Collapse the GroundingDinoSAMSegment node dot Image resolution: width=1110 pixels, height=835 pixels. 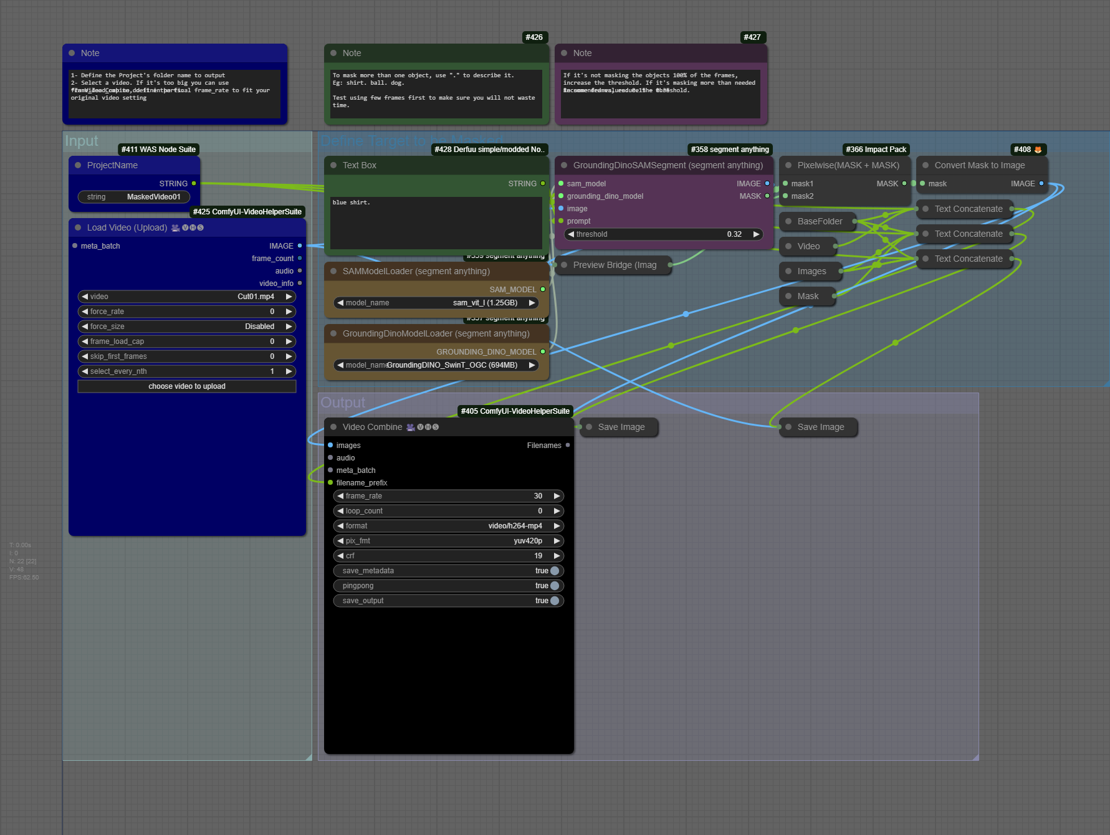[564, 165]
